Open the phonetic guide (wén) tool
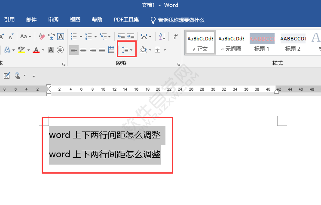Viewport: 321px width, 205px height. point(51,37)
